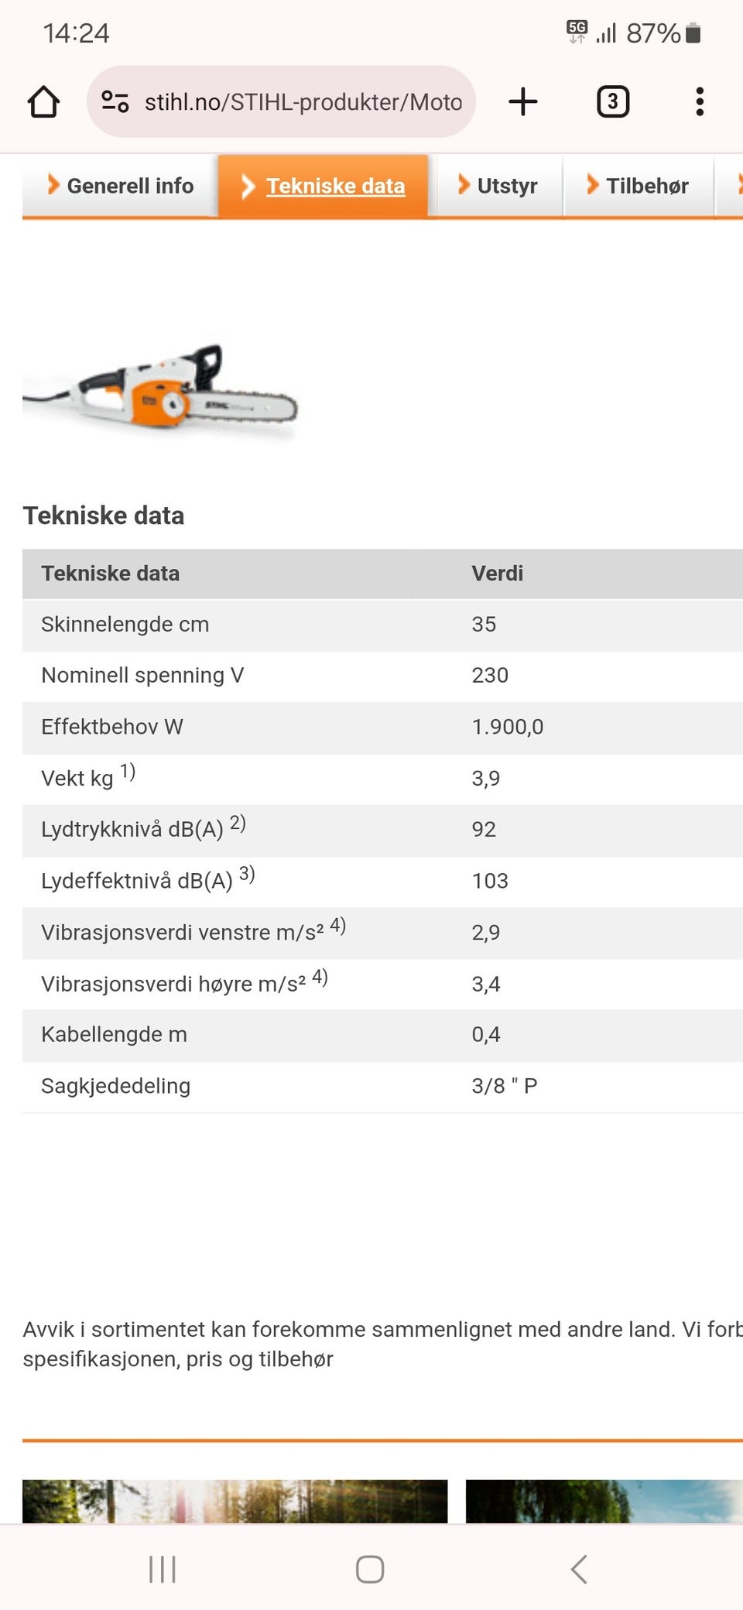
Task: Open a new tab with plus icon
Action: tap(523, 101)
